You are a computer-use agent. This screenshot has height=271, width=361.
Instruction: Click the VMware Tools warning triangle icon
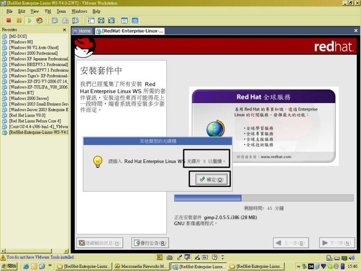(x=3, y=257)
